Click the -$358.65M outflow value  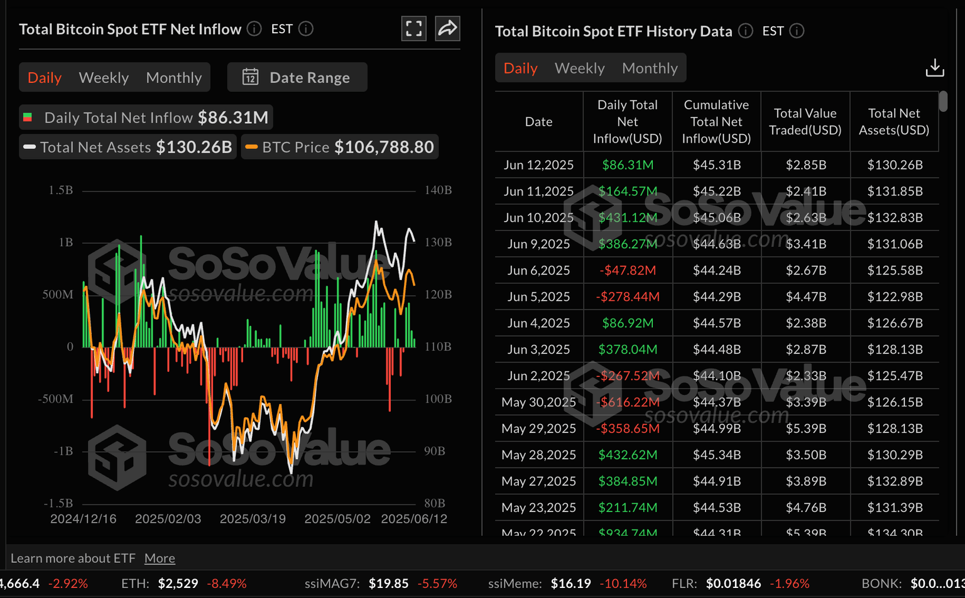(628, 428)
